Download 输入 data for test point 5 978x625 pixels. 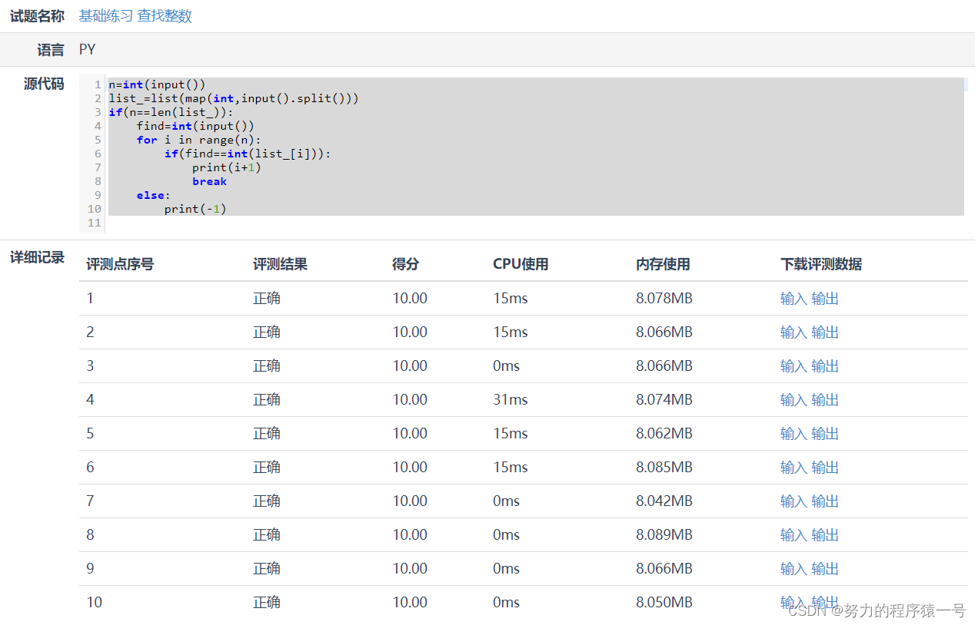tap(793, 434)
